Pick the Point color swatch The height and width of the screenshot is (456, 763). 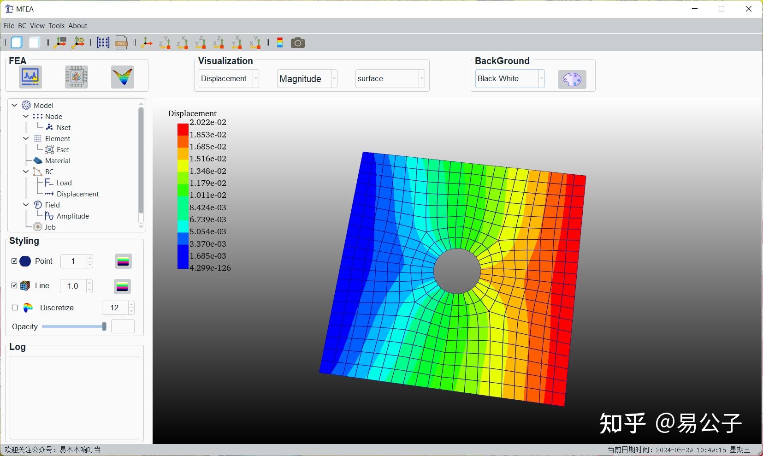tap(123, 261)
